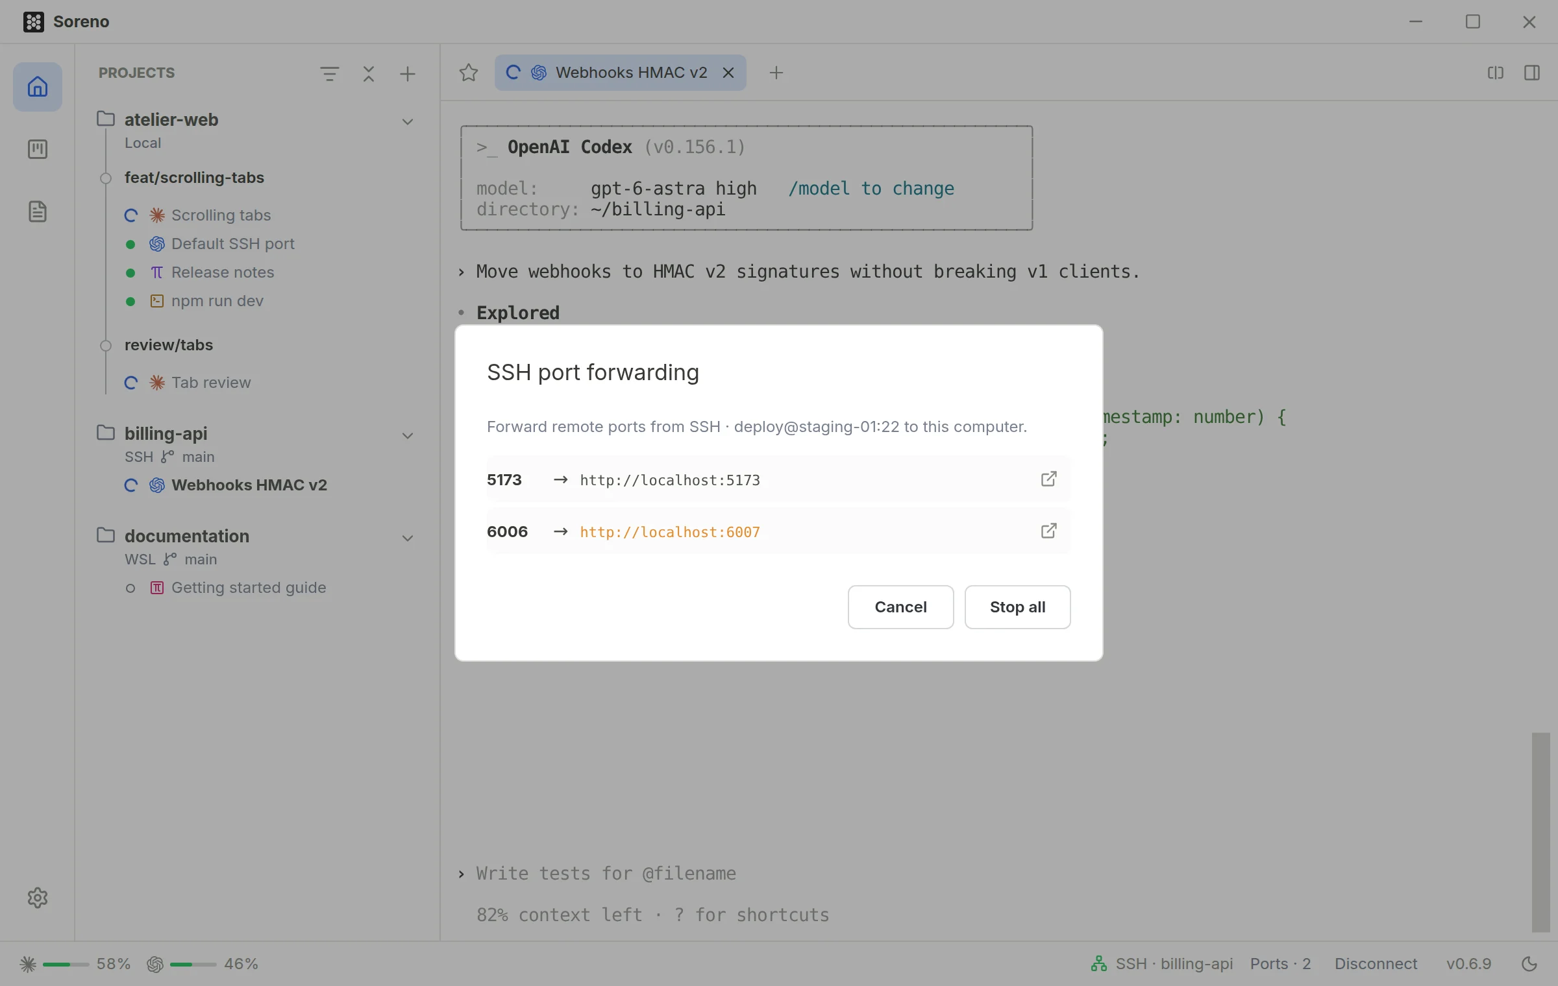Focus the Write tests for @filename prompt
The width and height of the screenshot is (1558, 986).
tap(606, 874)
